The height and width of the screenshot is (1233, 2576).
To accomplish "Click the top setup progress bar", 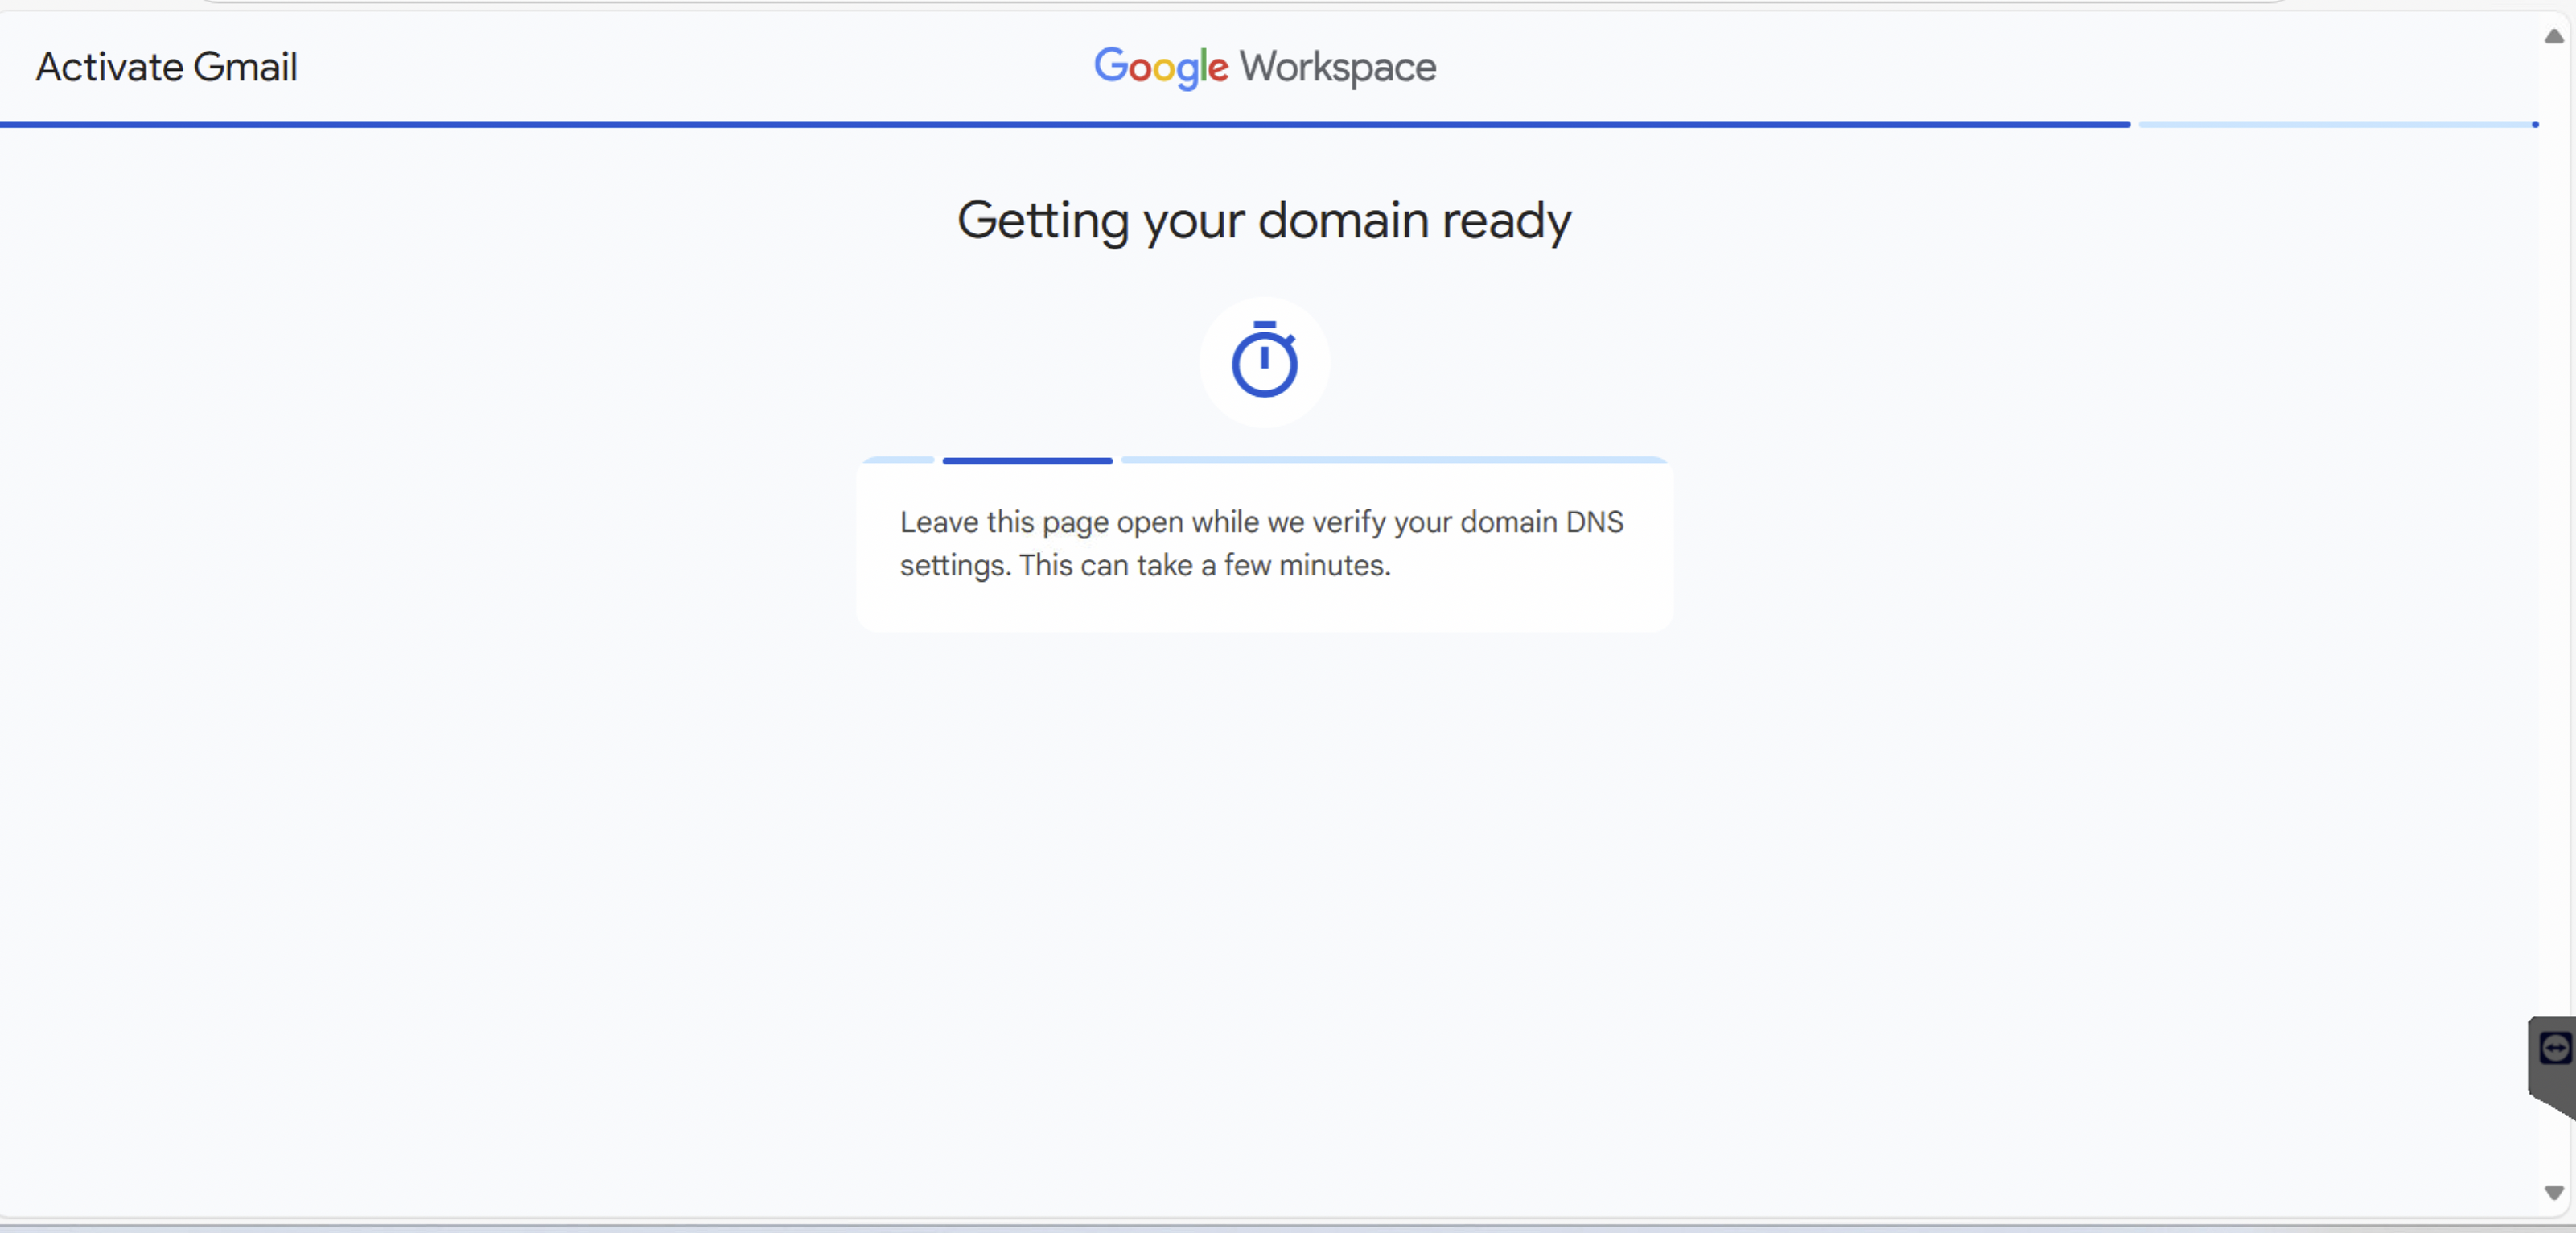I will pos(1269,124).
